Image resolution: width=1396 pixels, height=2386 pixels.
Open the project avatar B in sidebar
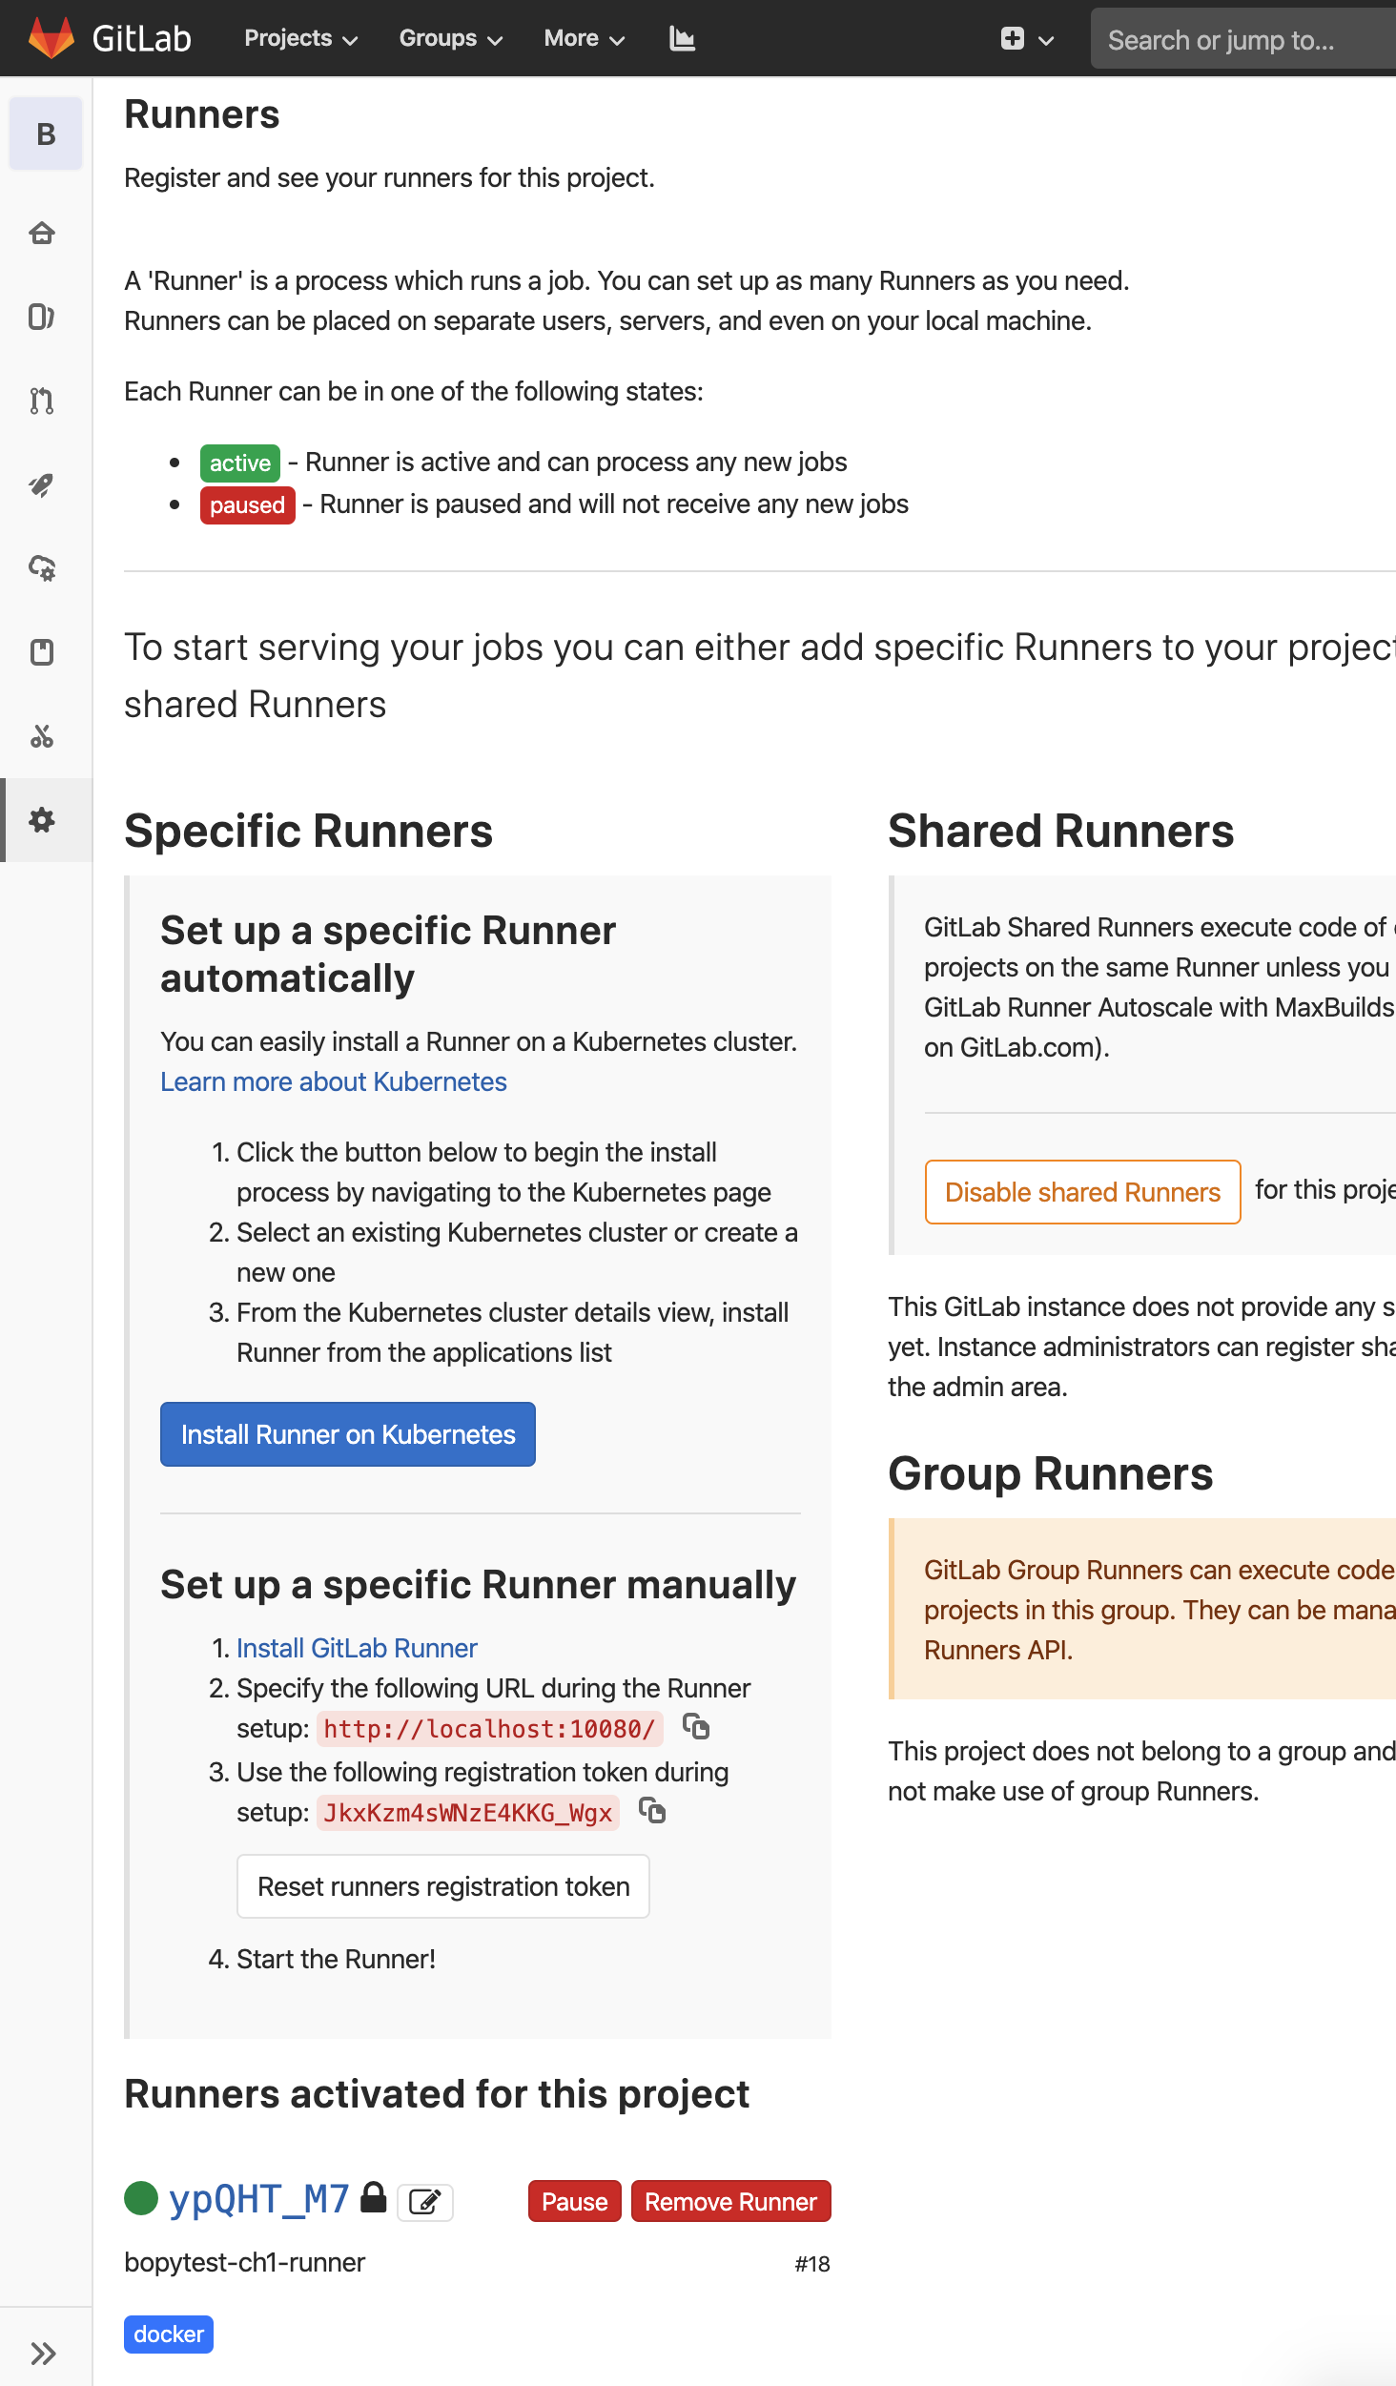tap(46, 134)
